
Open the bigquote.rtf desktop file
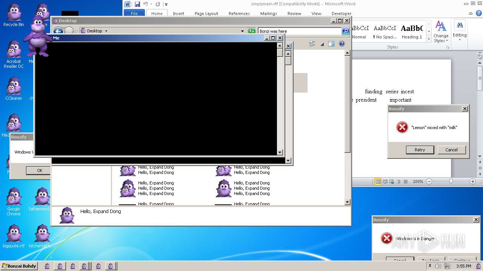point(14,236)
